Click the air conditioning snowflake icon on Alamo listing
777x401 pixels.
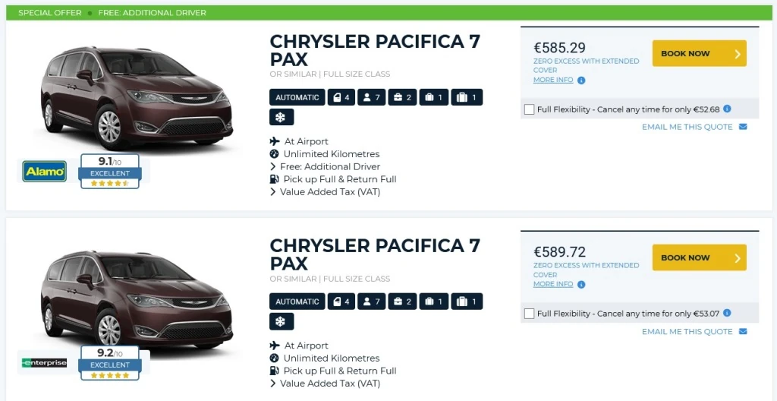[x=281, y=117]
